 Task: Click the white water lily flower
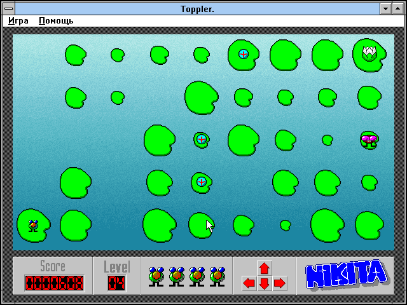pyautogui.click(x=369, y=53)
